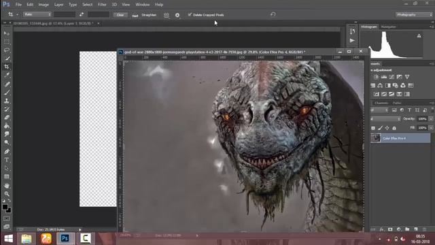Screen dimensions: 435x245
Task: Open the layer filter kind dropdown
Action: (x=379, y=110)
